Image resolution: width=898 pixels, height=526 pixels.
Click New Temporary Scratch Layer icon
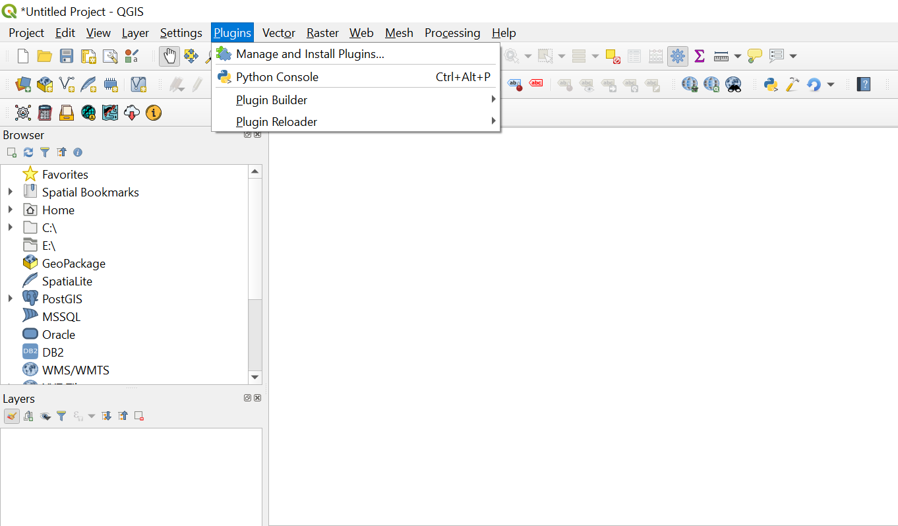point(110,84)
